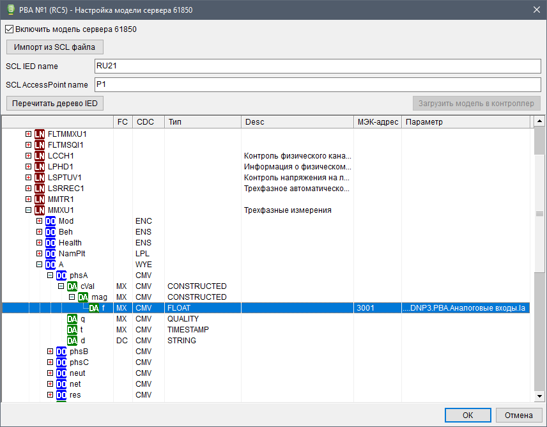This screenshot has height=427, width=547.
Task: Click the SCL IED name input field
Action: click(316, 66)
